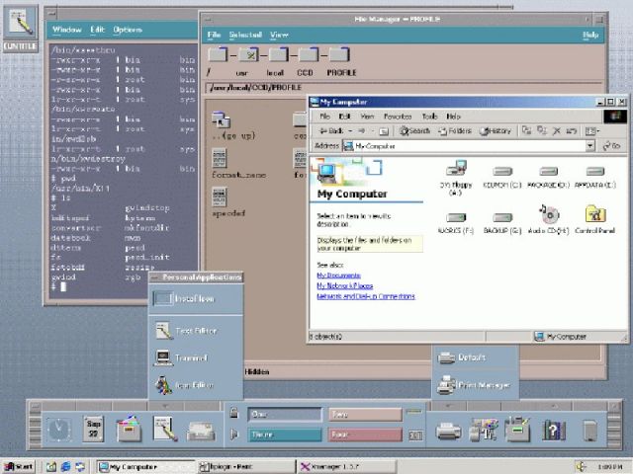
Task: Launch Terminal from the Personal Applications subpanel
Action: tap(180, 357)
